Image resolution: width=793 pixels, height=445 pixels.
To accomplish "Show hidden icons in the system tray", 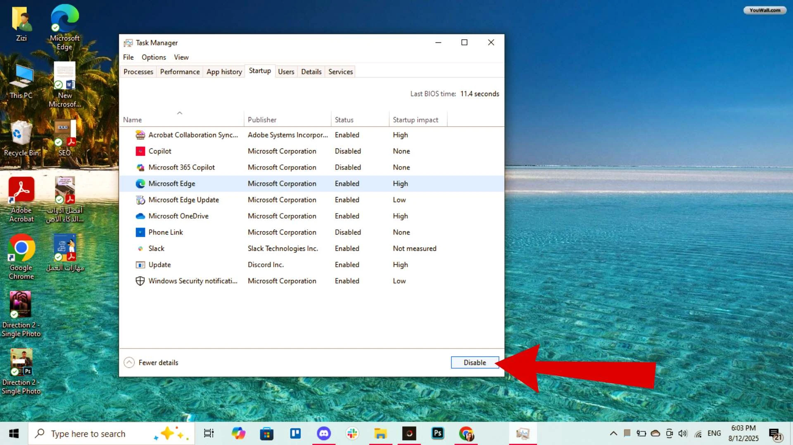I will (613, 433).
